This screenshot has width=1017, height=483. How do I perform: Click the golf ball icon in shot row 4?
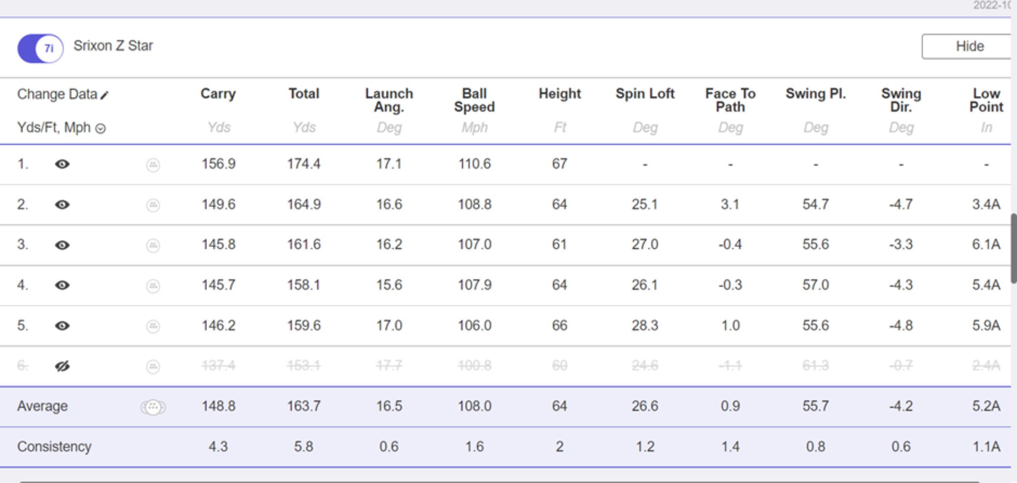[x=153, y=286]
